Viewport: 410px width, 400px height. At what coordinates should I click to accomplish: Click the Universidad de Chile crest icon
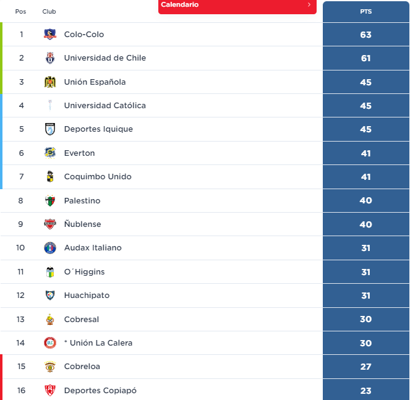[50, 58]
